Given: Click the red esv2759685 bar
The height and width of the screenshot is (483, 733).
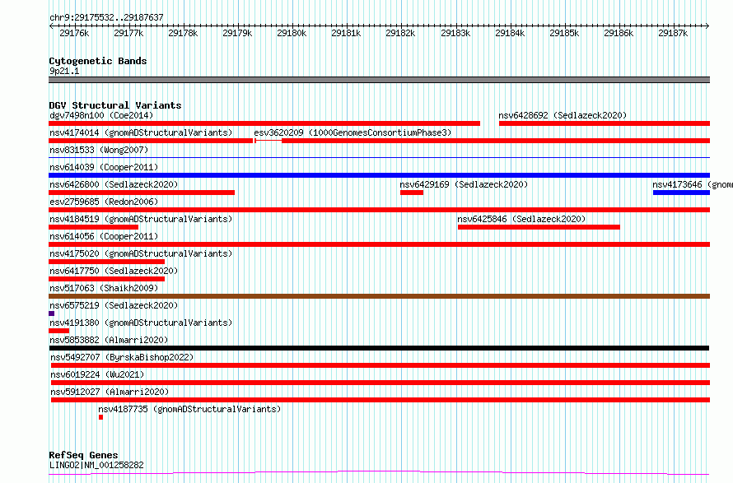Looking at the screenshot, I should pos(379,210).
